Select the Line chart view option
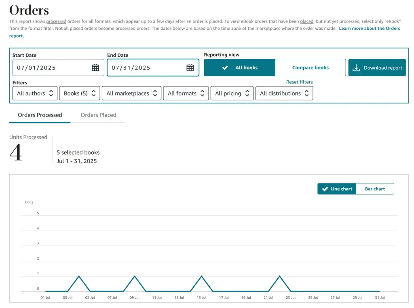The image size is (414, 308). 337,189
